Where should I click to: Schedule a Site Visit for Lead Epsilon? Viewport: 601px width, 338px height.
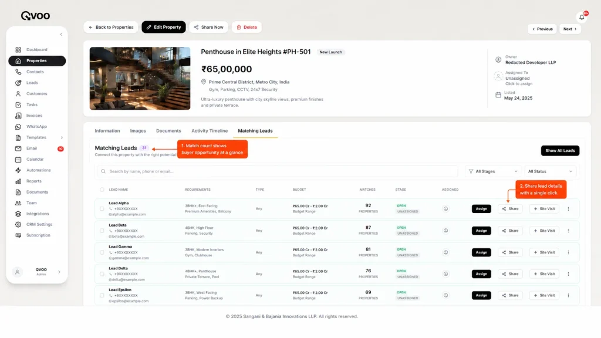[544, 296]
